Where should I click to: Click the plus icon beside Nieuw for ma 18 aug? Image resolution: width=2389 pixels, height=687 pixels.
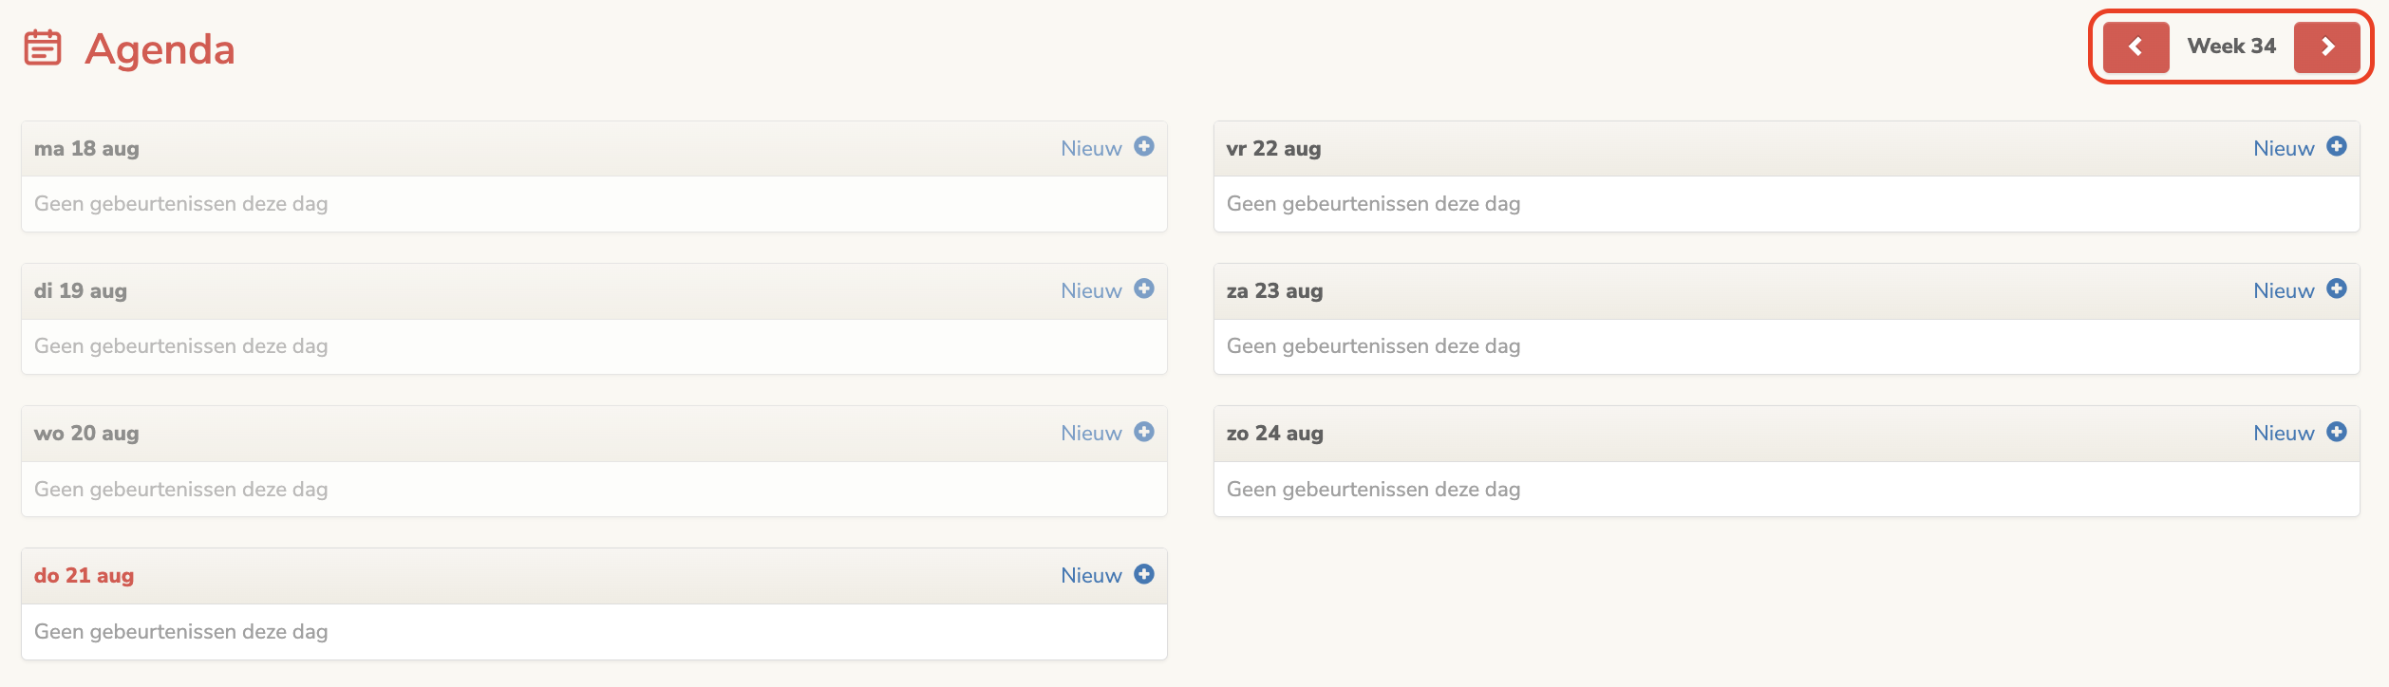(x=1145, y=148)
